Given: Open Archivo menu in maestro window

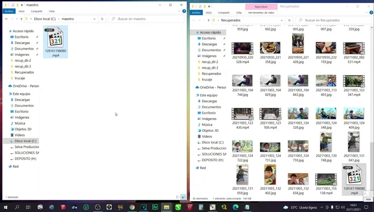Looking at the screenshot, I should pyautogui.click(x=9, y=11).
